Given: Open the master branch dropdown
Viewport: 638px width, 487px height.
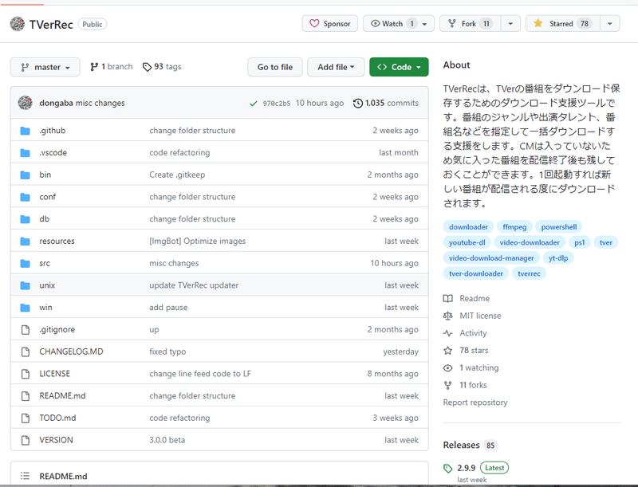Looking at the screenshot, I should [x=45, y=67].
